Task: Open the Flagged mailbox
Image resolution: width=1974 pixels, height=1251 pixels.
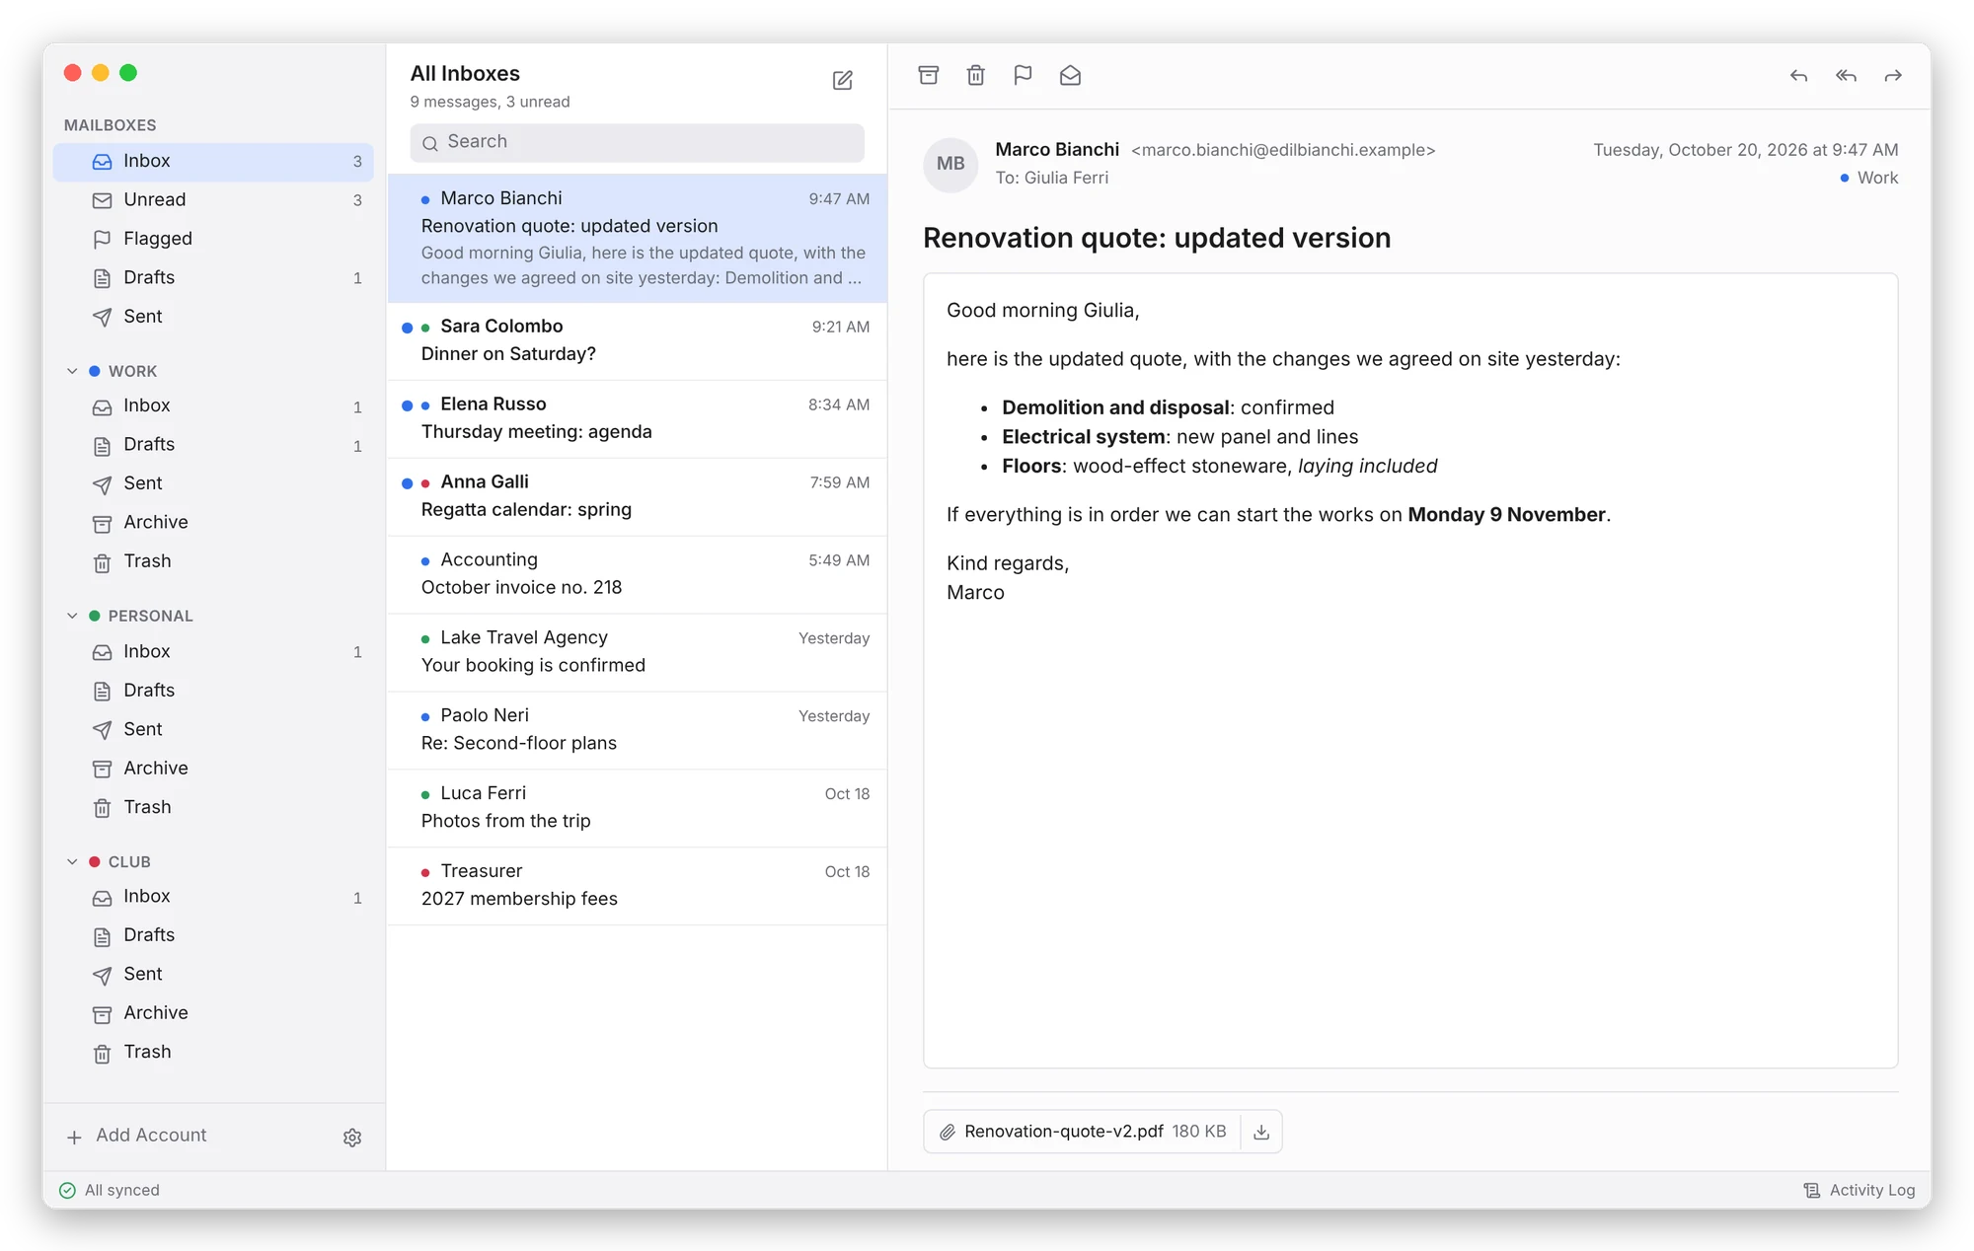Action: coord(213,239)
